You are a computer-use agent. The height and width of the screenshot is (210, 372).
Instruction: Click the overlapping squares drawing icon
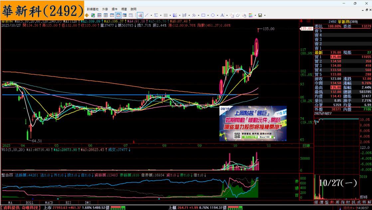click(x=232, y=15)
